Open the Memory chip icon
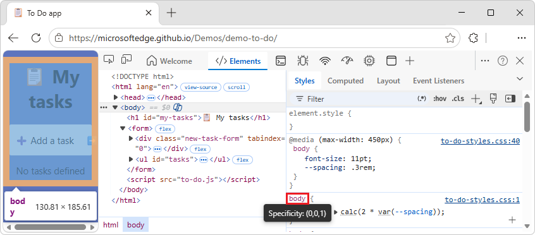 [x=369, y=61]
